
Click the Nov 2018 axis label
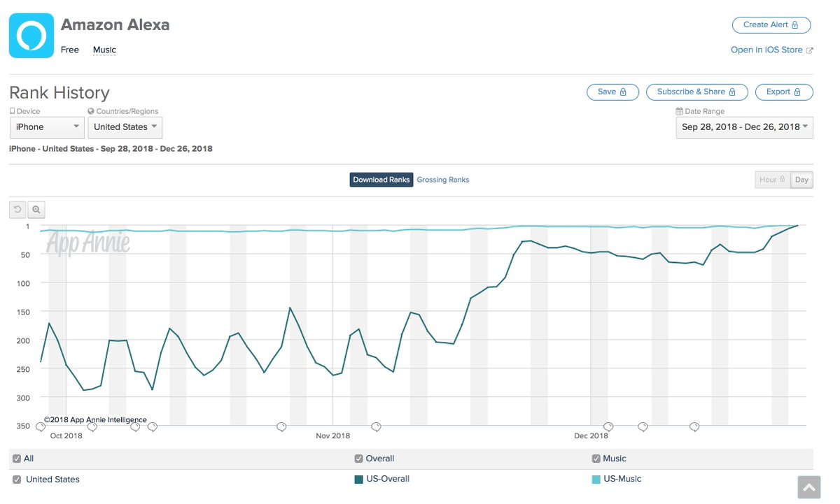pyautogui.click(x=332, y=436)
